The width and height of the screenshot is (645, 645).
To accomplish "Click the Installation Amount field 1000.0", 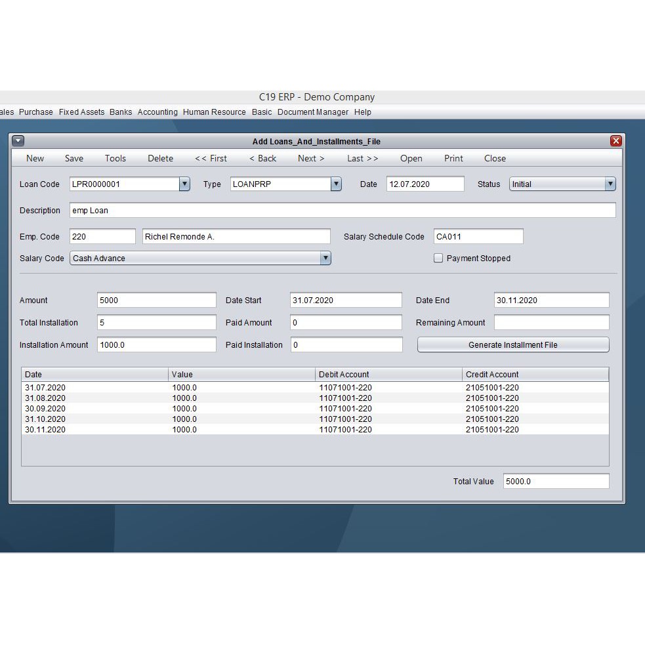I will pyautogui.click(x=157, y=344).
